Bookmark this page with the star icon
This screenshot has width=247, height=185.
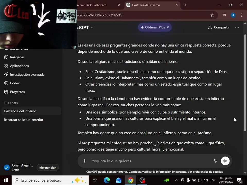click(x=212, y=15)
